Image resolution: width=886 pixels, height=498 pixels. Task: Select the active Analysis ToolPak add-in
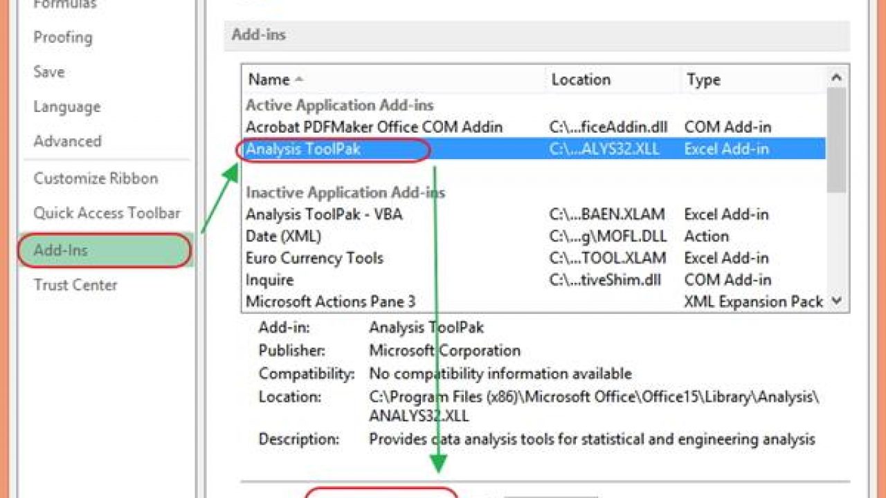click(534, 149)
